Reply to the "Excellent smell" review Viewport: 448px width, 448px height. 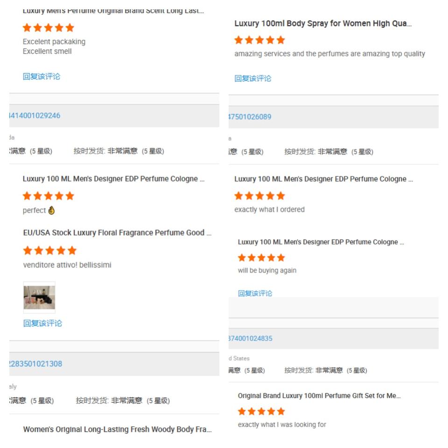pyautogui.click(x=42, y=77)
